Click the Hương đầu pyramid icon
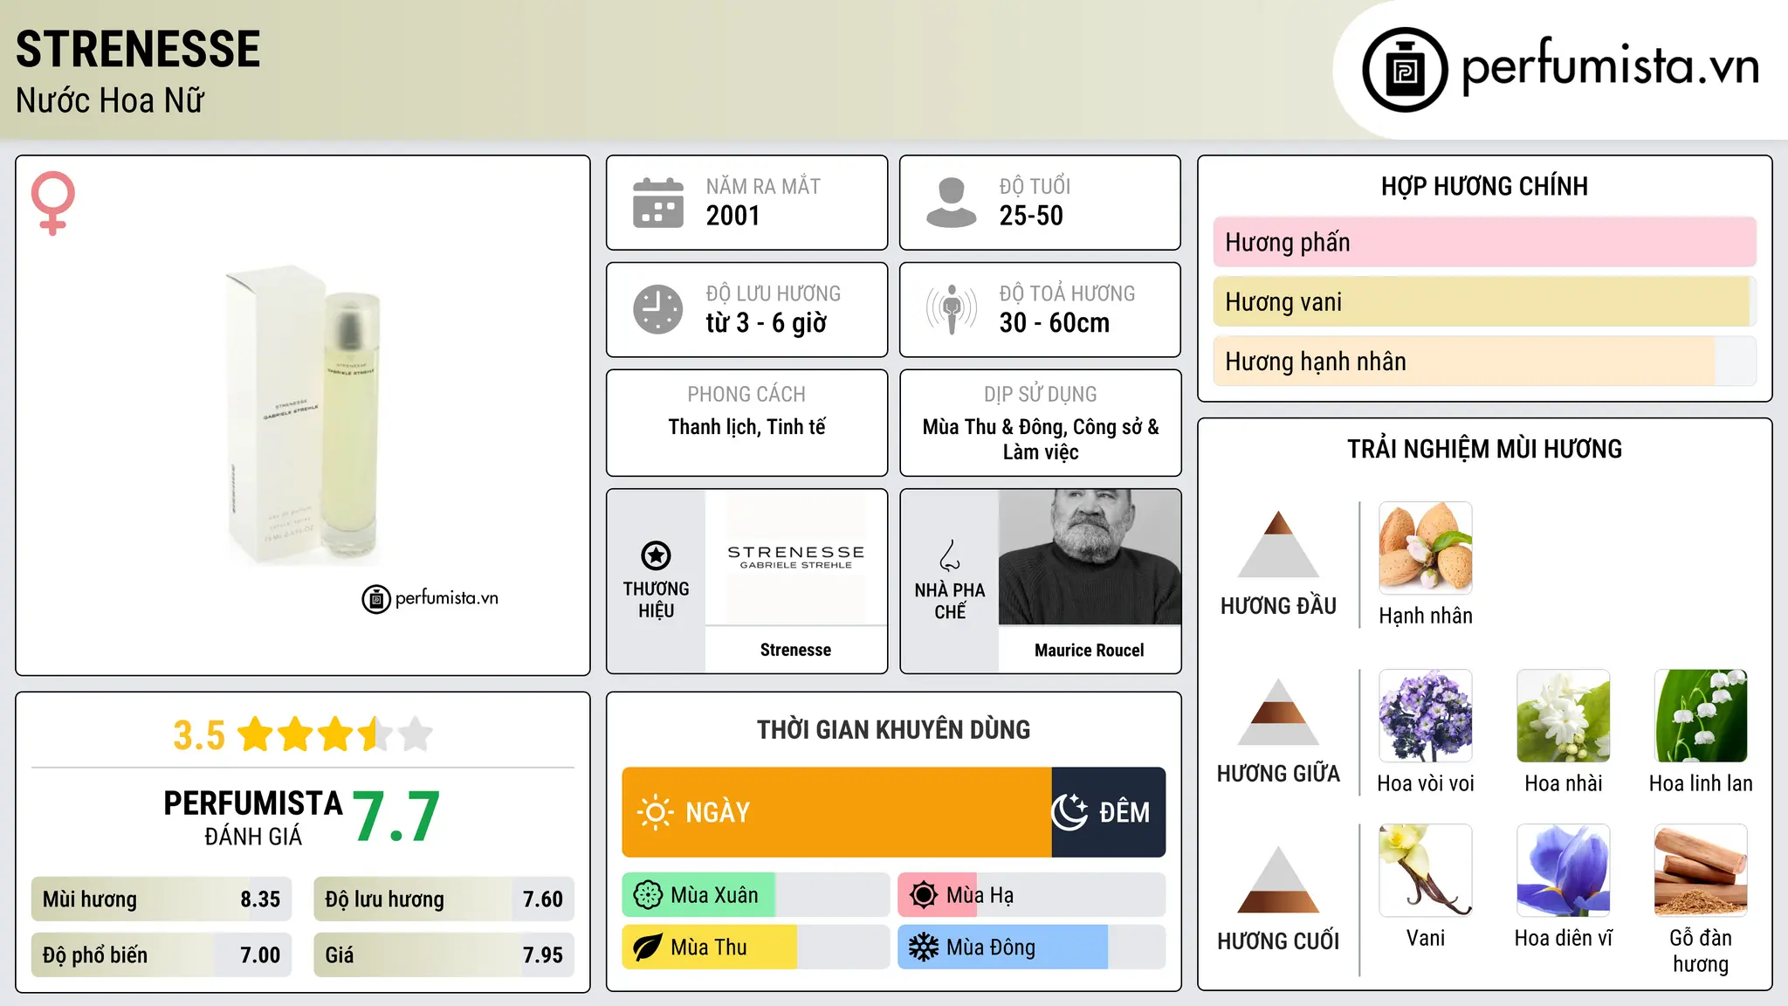The height and width of the screenshot is (1006, 1788). coord(1278,544)
